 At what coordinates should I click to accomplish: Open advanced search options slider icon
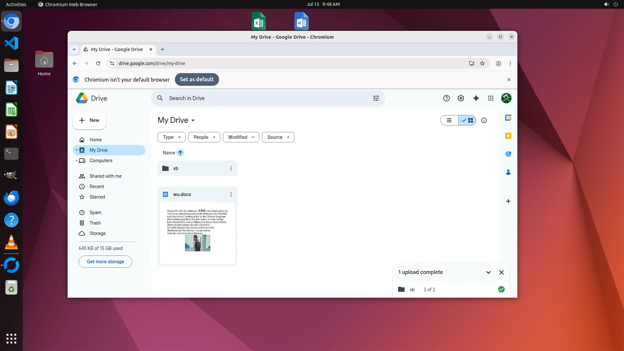tap(376, 98)
